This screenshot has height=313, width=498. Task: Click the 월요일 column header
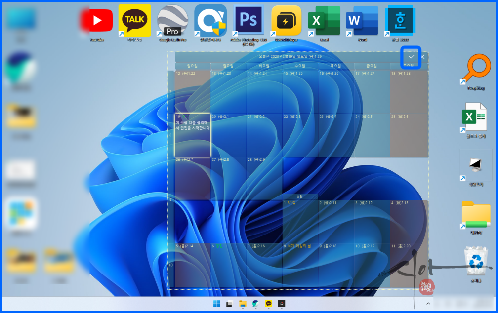click(228, 66)
